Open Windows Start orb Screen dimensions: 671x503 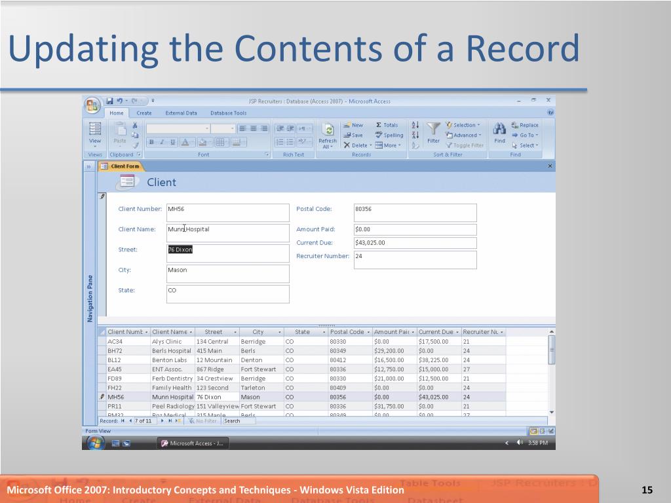click(x=96, y=443)
